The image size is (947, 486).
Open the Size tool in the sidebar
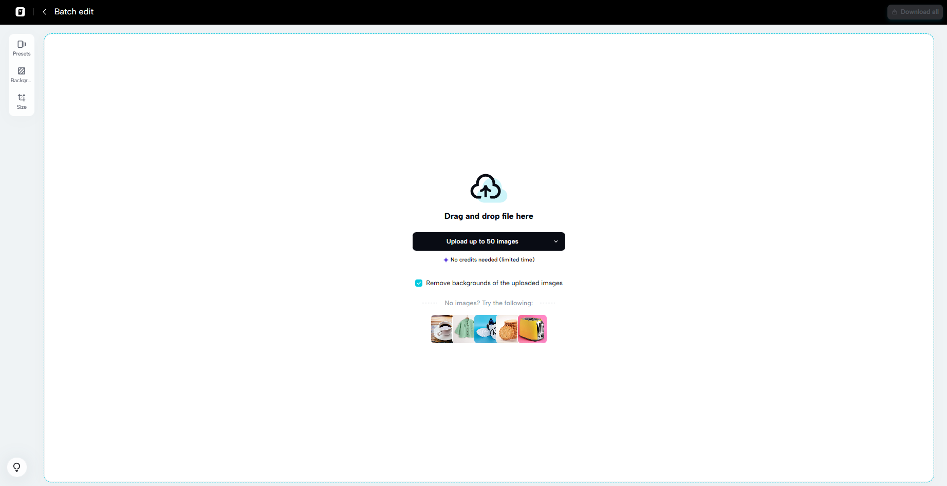point(22,102)
